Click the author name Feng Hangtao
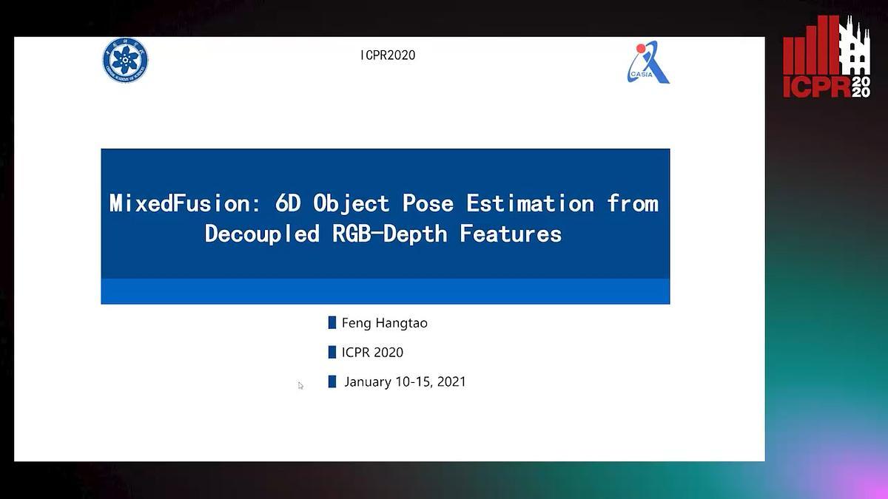Image resolution: width=888 pixels, height=499 pixels. [x=385, y=323]
